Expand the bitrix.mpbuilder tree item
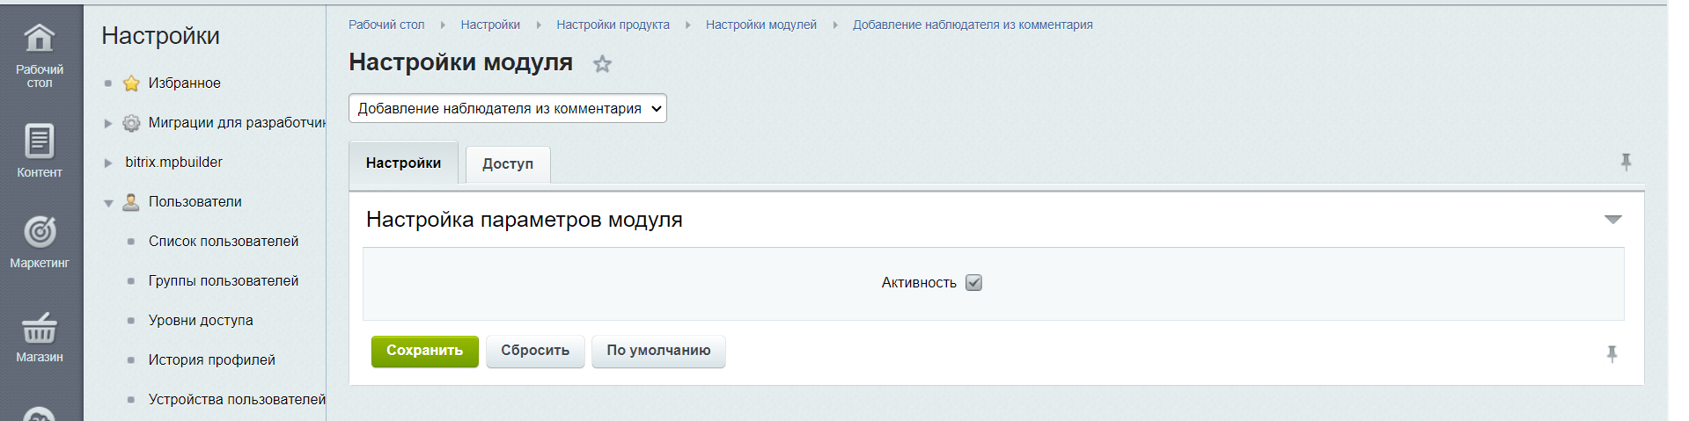 (x=108, y=163)
